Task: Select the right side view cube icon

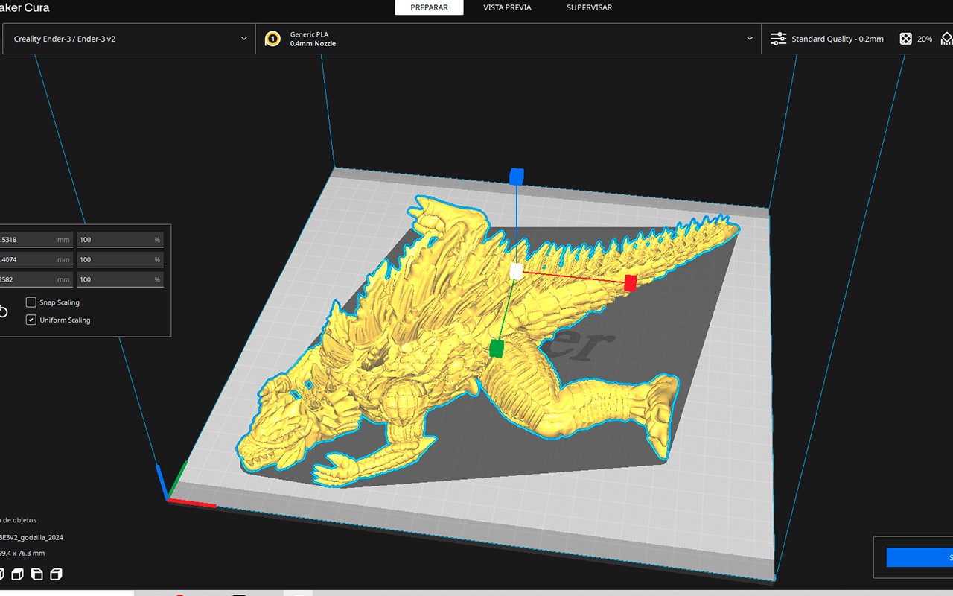Action: (x=56, y=574)
